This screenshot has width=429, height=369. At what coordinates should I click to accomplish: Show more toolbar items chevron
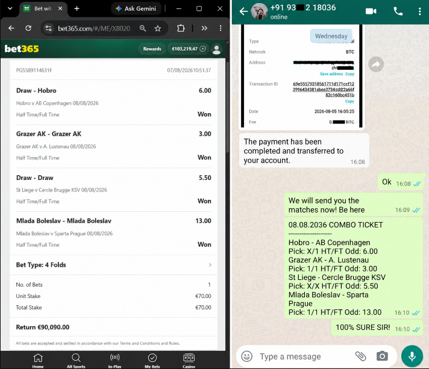(204, 28)
